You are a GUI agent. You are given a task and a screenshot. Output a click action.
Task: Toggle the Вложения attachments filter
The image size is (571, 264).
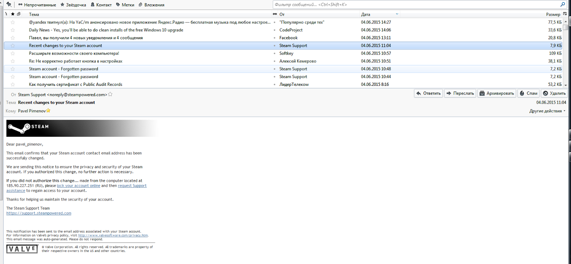151,5
